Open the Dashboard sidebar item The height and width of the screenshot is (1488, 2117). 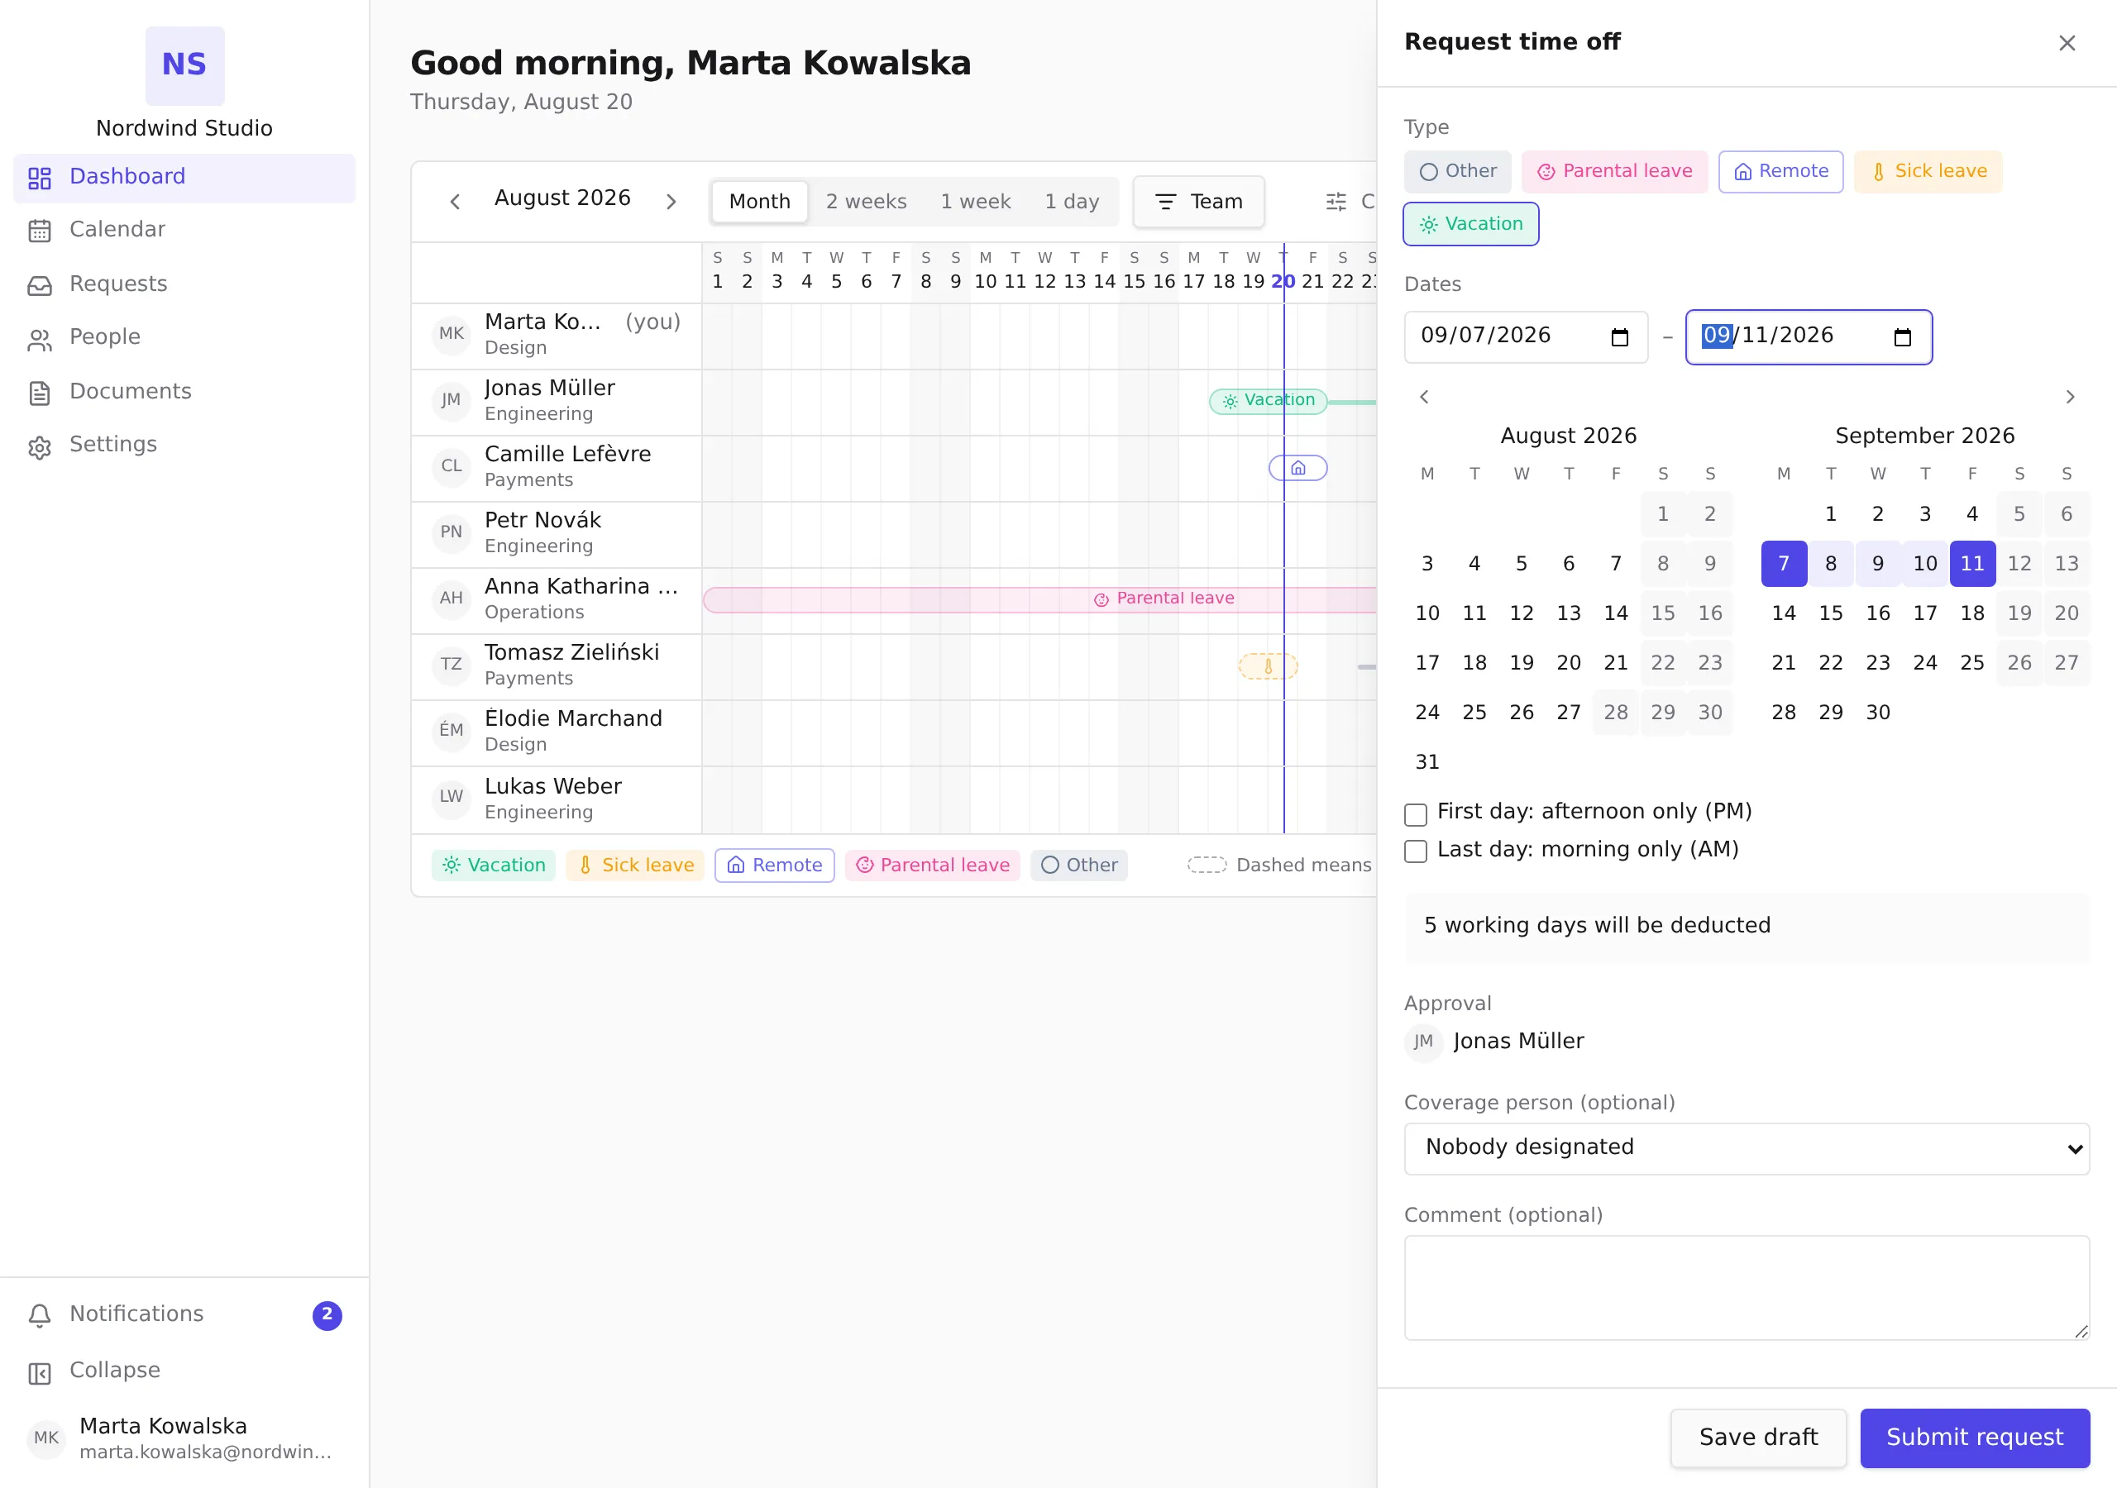[184, 177]
